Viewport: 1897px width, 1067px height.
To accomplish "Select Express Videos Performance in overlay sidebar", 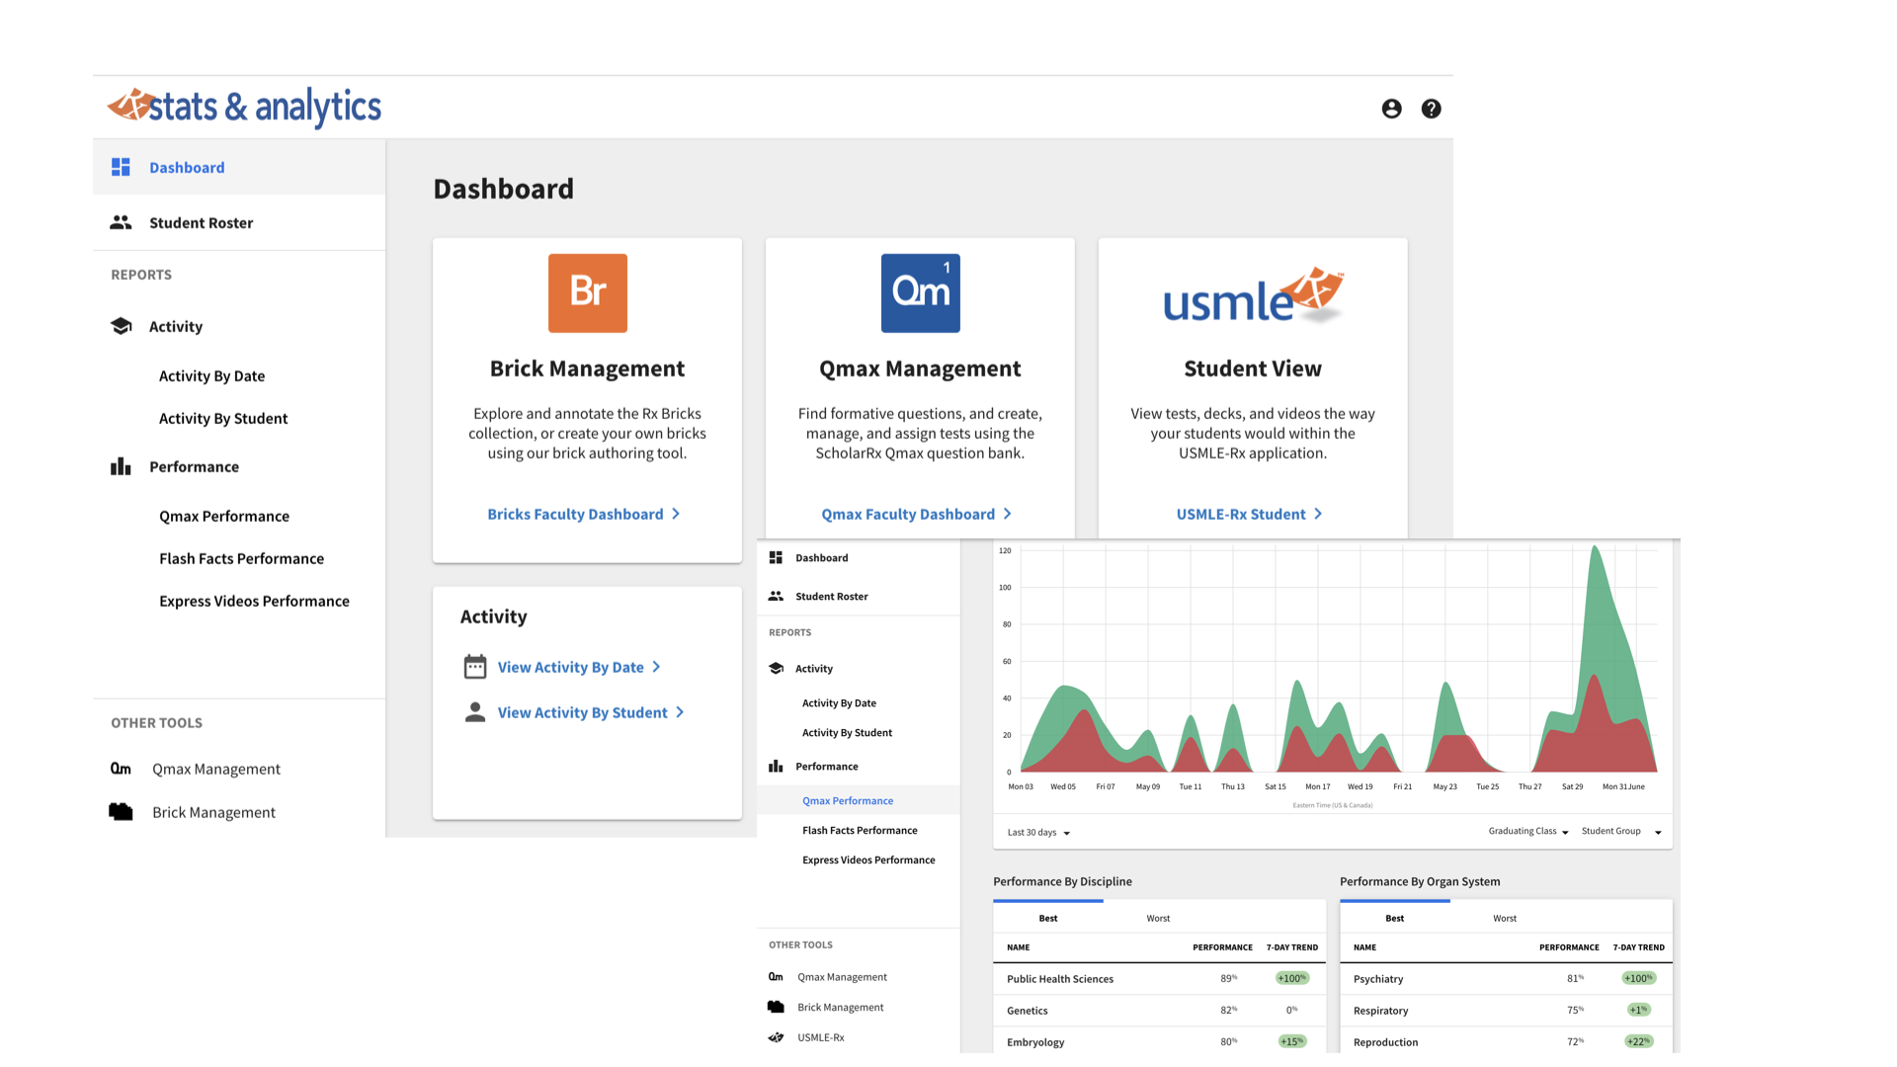I will coord(868,860).
